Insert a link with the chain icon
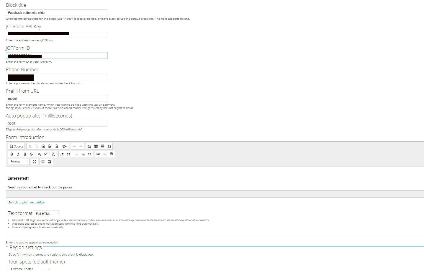 click(98, 154)
